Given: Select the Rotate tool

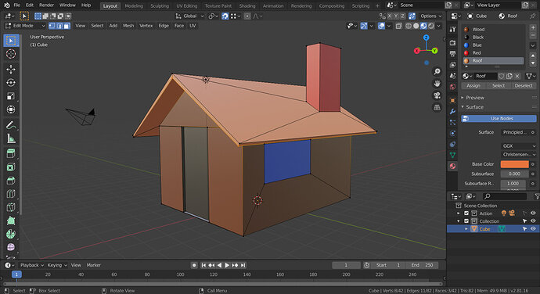Looking at the screenshot, I should [11, 83].
